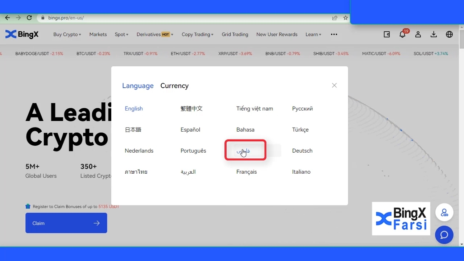Select English language
The height and width of the screenshot is (261, 464).
pyautogui.click(x=134, y=109)
